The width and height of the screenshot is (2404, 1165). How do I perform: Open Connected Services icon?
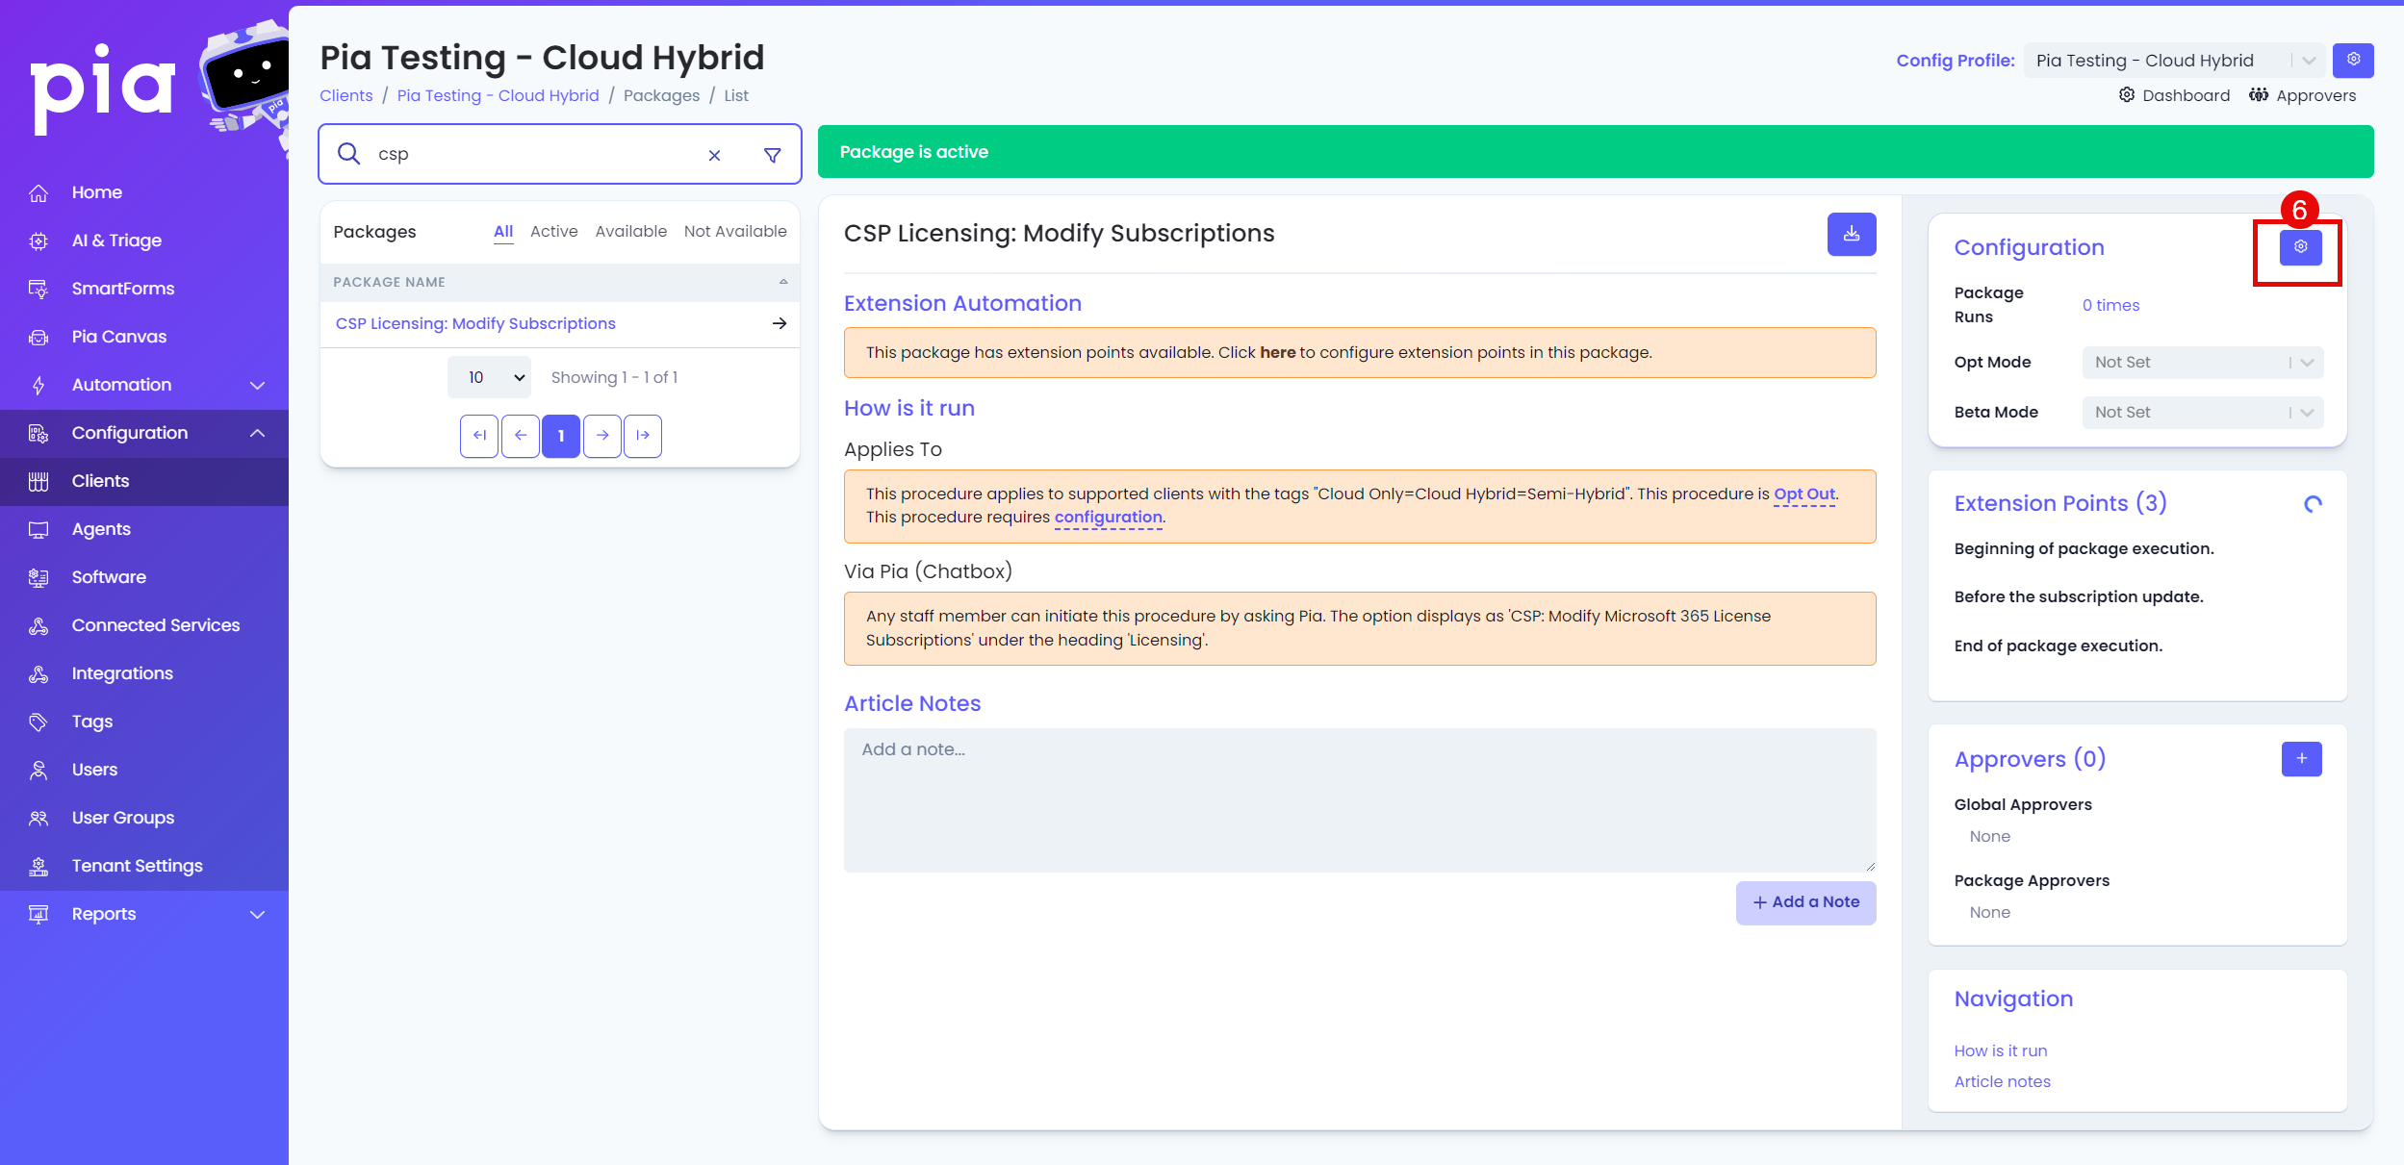pyautogui.click(x=38, y=626)
